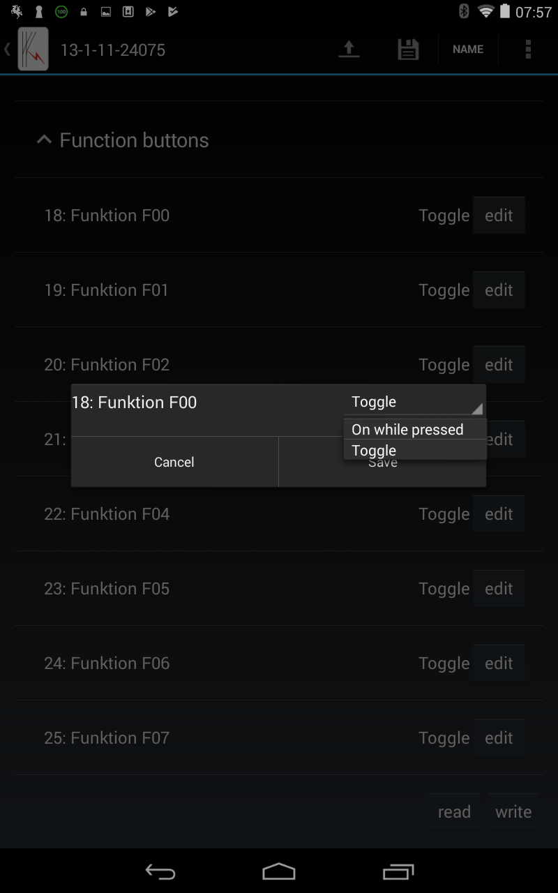
Task: Tap the write button
Action: [x=513, y=812]
